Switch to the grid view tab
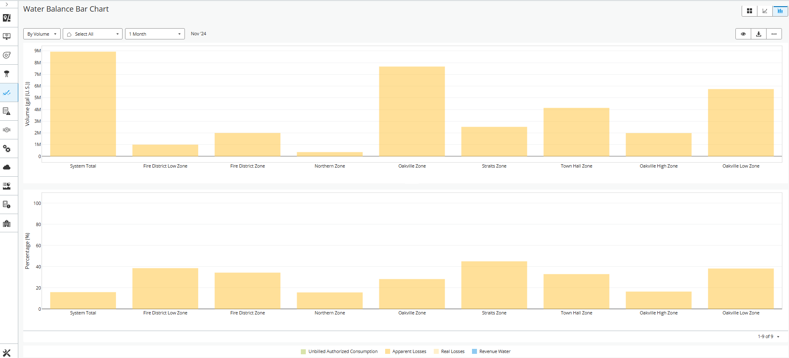 coord(750,11)
